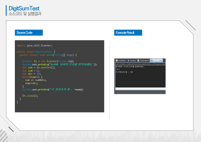This screenshot has width=201, height=142.
Task: Click the 'Source Code' blue label
Action: pyautogui.click(x=29, y=32)
